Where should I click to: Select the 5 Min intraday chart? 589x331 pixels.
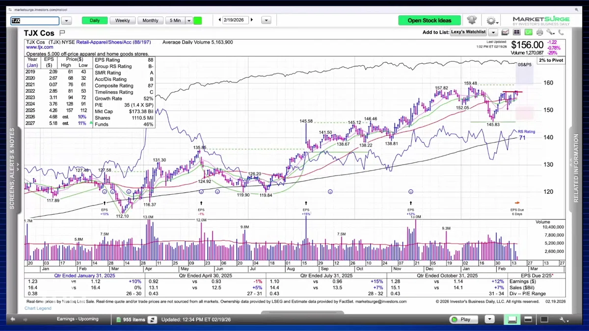[176, 21]
